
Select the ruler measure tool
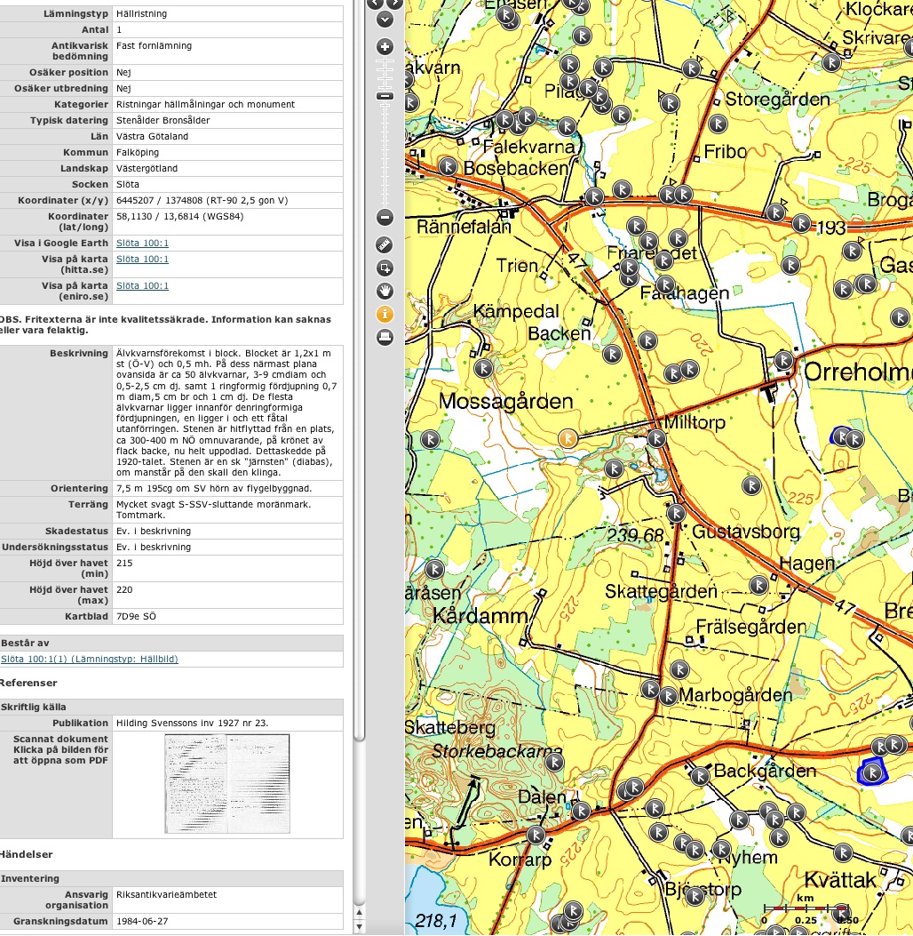click(x=385, y=244)
